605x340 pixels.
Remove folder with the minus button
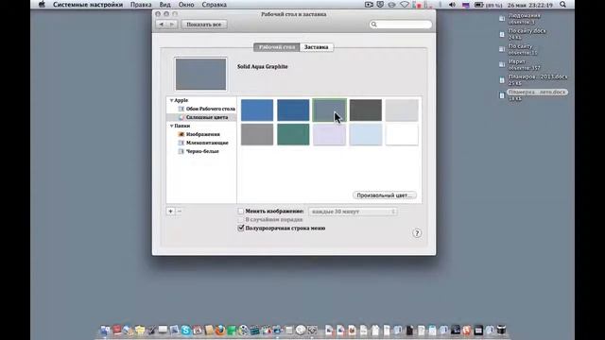click(179, 212)
